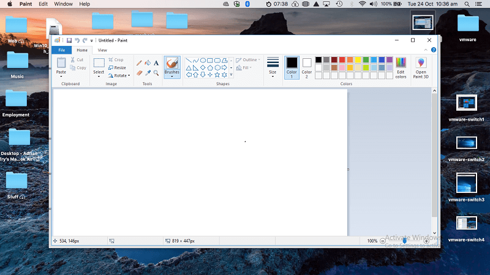This screenshot has height=275, width=490.
Task: Select the Eraser tool
Action: 140,73
